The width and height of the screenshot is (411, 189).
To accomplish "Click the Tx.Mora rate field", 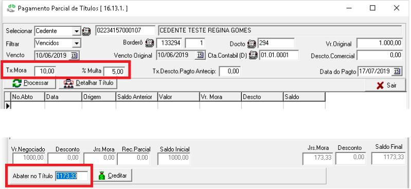I will (x=45, y=71).
